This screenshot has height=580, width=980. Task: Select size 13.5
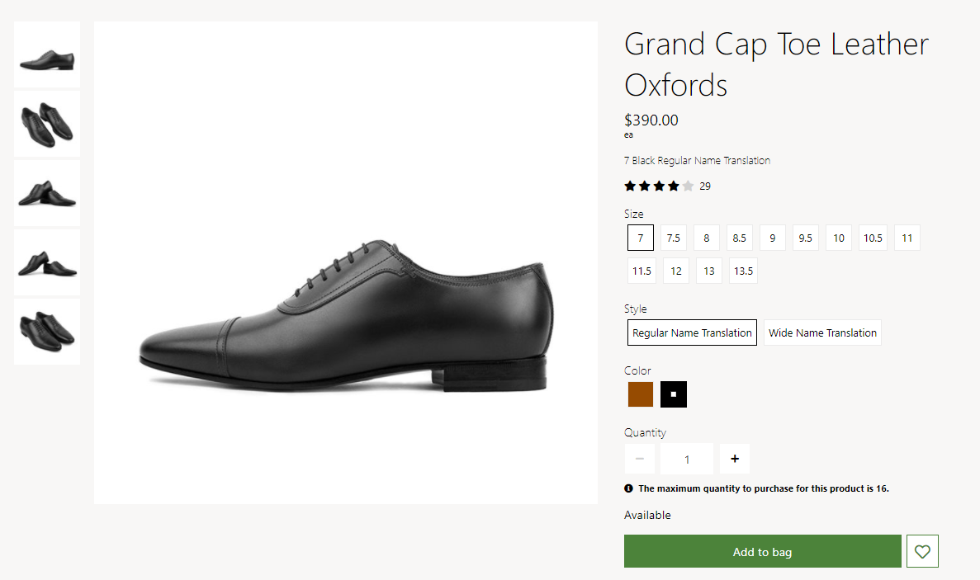[742, 271]
